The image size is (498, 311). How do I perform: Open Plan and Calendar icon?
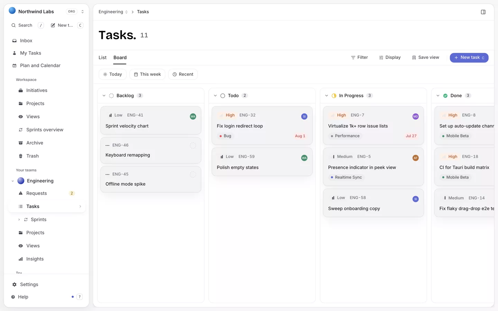click(x=15, y=66)
